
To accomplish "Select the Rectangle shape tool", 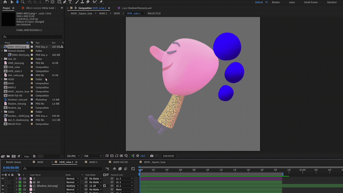I will [59, 2].
